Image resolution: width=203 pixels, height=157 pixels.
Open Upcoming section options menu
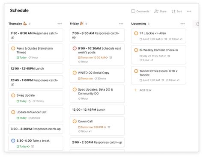coord(182,24)
